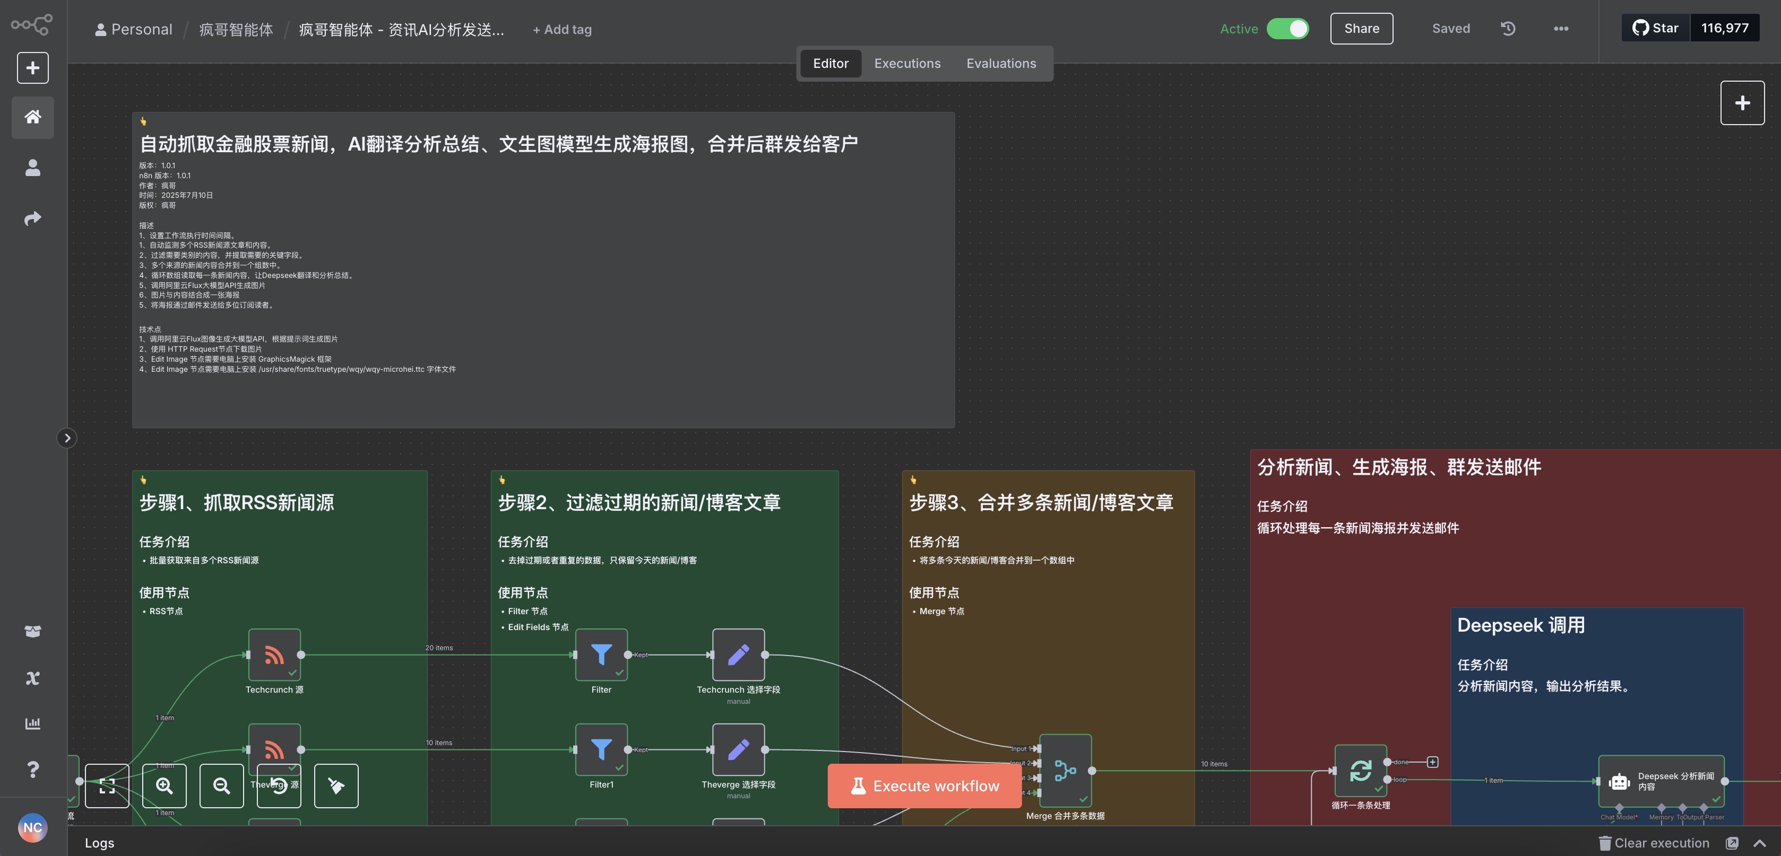Select the Techcrunch 源 RSS node
Image resolution: width=1781 pixels, height=856 pixels.
(274, 654)
